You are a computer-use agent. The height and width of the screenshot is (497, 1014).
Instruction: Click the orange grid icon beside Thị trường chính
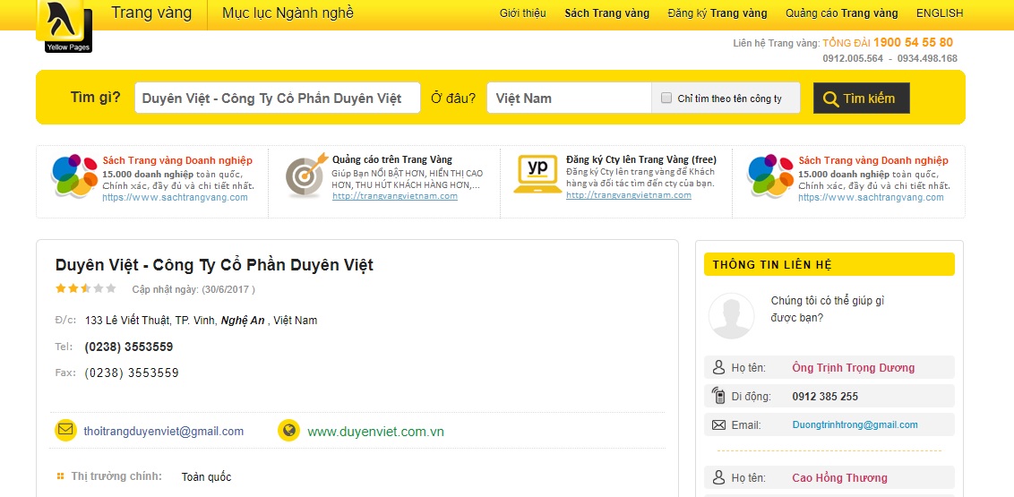pos(60,476)
